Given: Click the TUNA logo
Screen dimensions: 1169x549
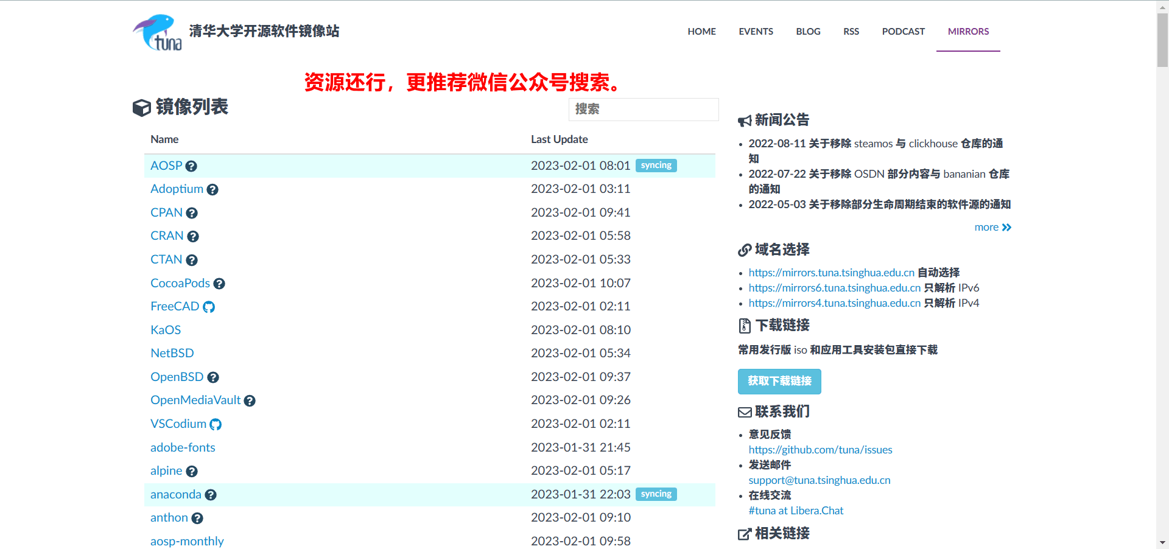Looking at the screenshot, I should click(x=157, y=32).
